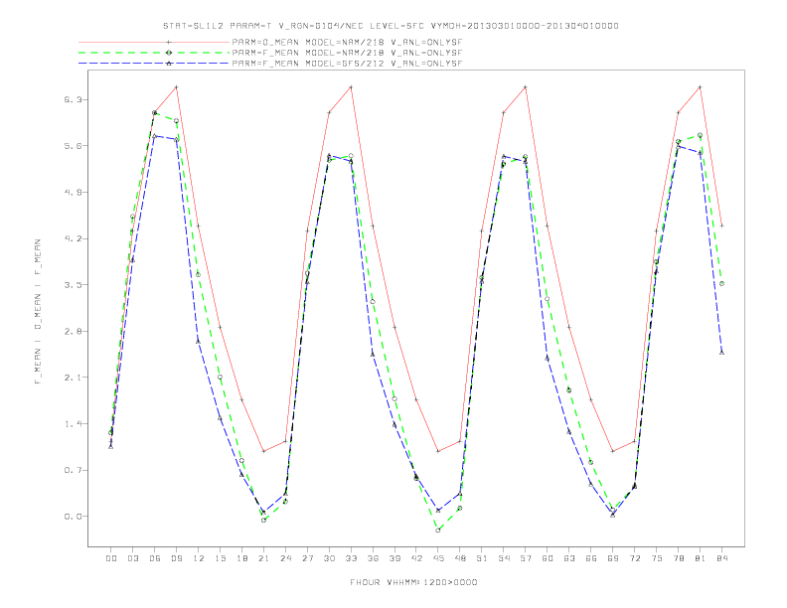Click y-axis tick value 0.7
The width and height of the screenshot is (787, 608).
72,470
